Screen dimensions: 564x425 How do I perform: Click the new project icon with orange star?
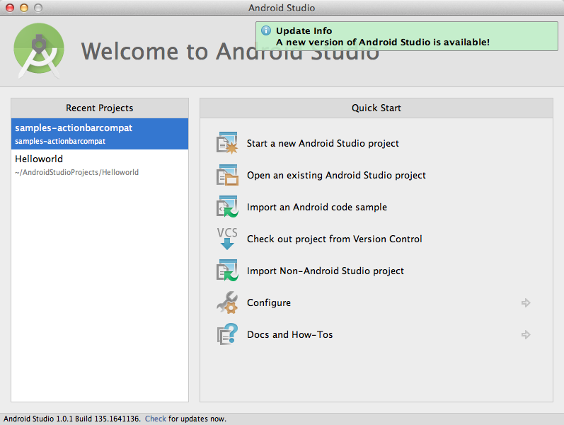point(227,143)
